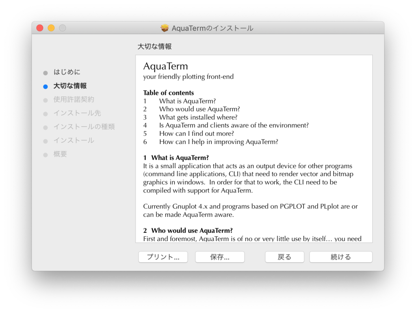Image resolution: width=416 pixels, height=313 pixels.
Task: Click 'How can I help in improving AquaTerm?'
Action: pyautogui.click(x=219, y=142)
